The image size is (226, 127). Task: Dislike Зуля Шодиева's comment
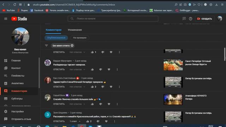coord(98,121)
